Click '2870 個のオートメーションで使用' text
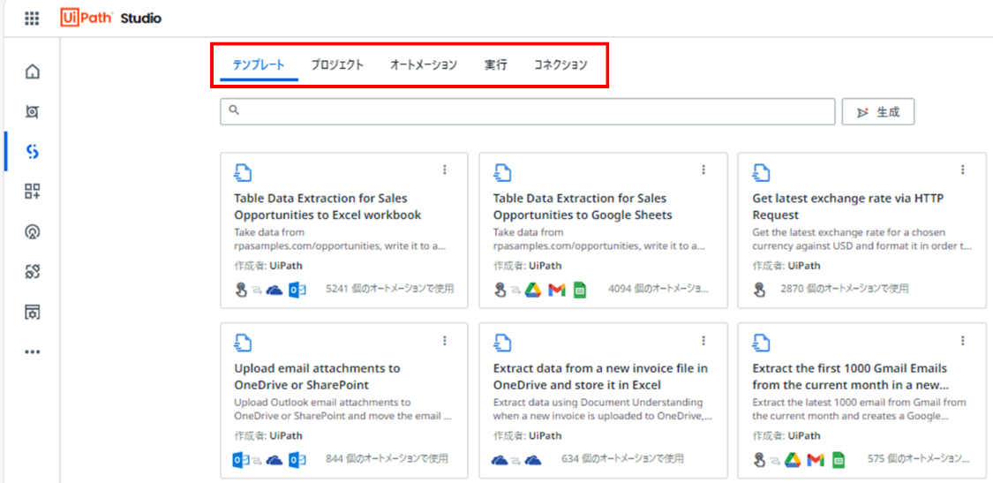This screenshot has width=993, height=483. 845,289
